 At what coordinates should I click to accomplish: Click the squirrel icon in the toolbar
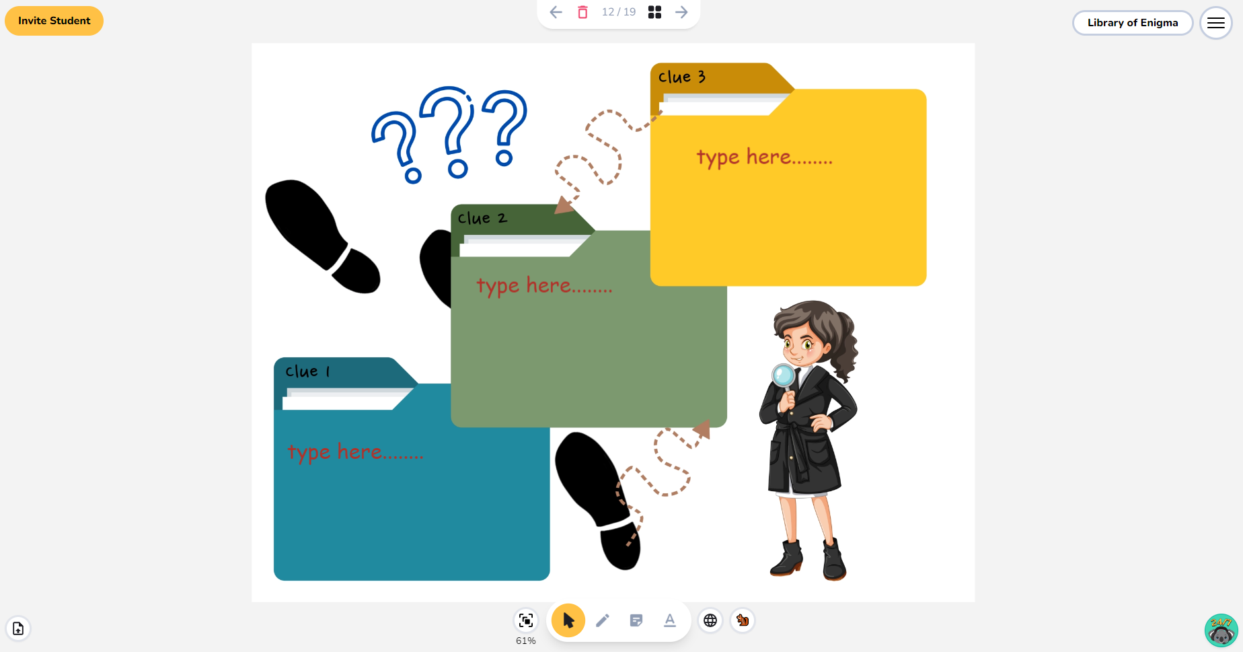click(x=742, y=620)
